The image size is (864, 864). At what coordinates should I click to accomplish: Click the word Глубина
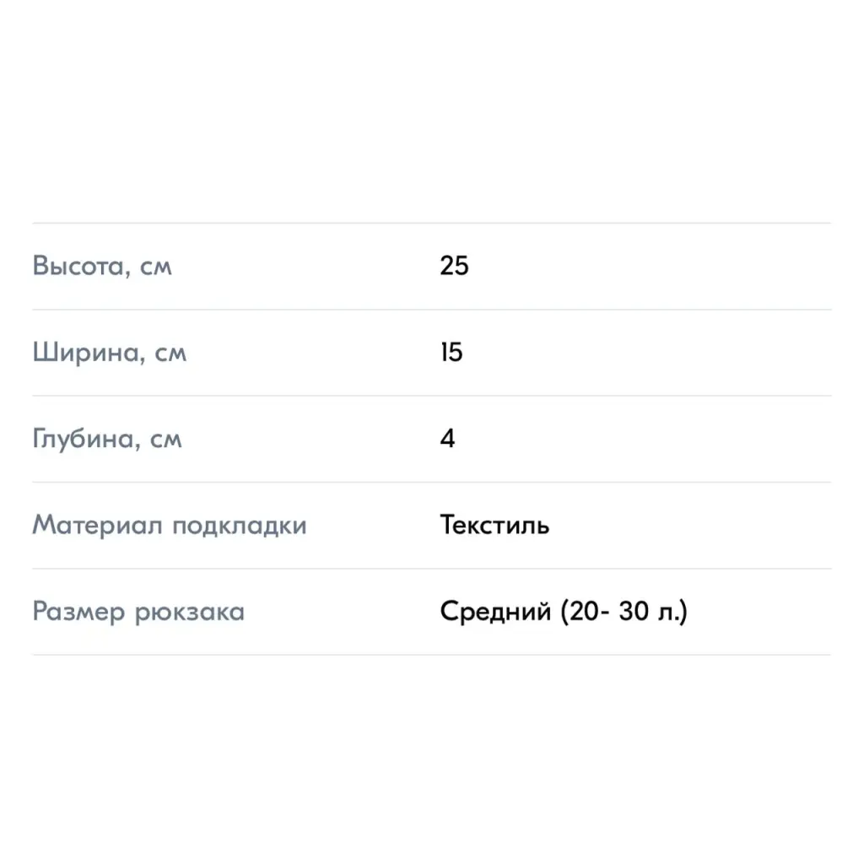coord(87,439)
